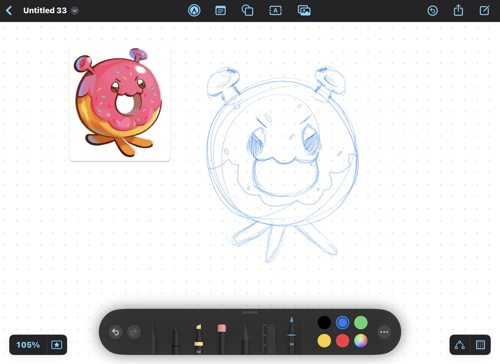Go back using the left chevron
Viewport: 500px width, 364px height.
click(x=9, y=10)
